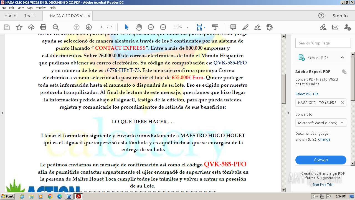Screen dimensions: 355x200
Task: Open the File menu
Action: coord(4,8)
